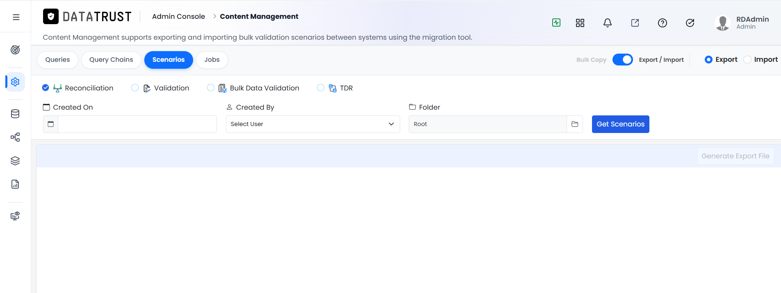Open the Select User dropdown
The width and height of the screenshot is (781, 293).
(313, 124)
